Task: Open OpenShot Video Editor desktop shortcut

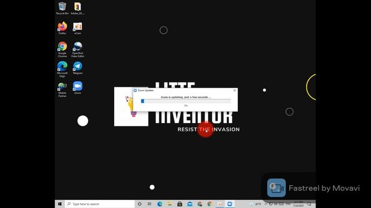Action: pyautogui.click(x=78, y=49)
